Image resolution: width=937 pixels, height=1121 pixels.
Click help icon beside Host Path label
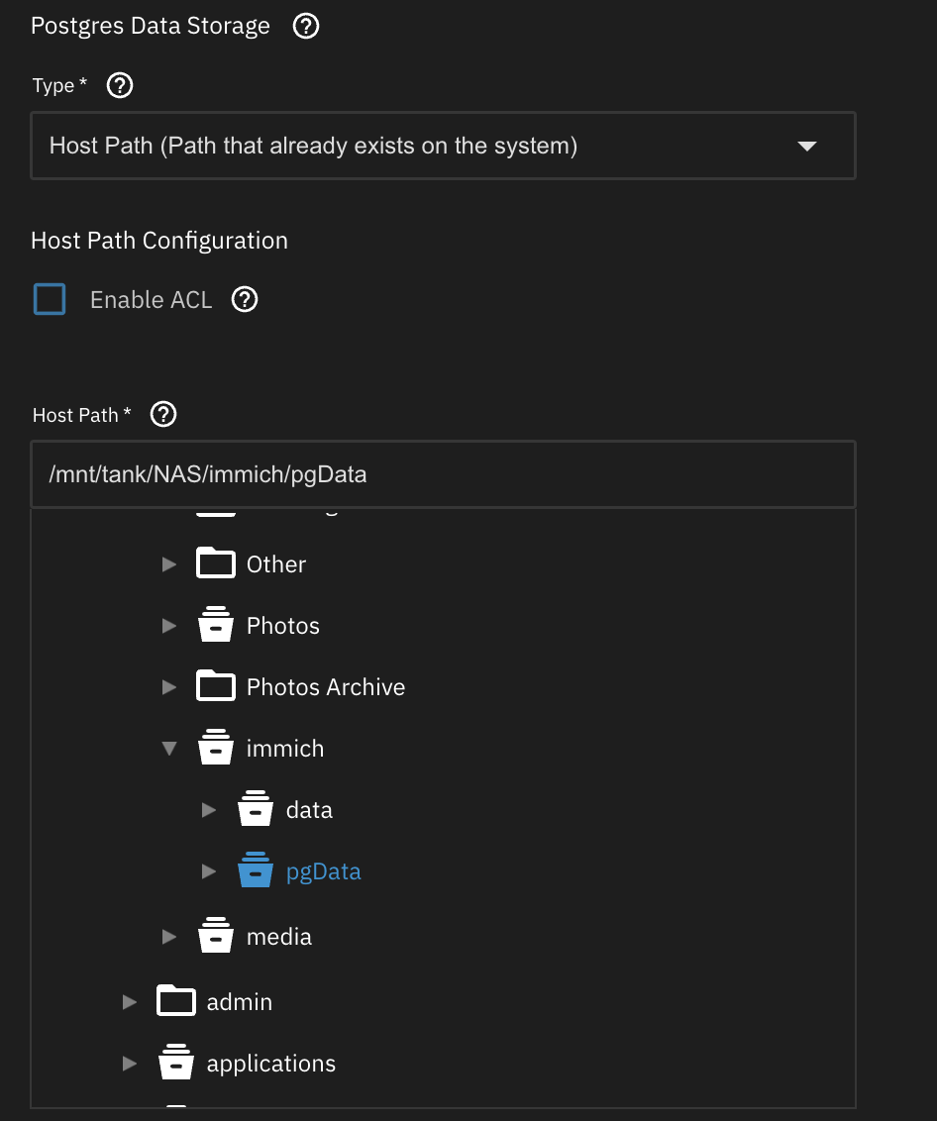163,415
